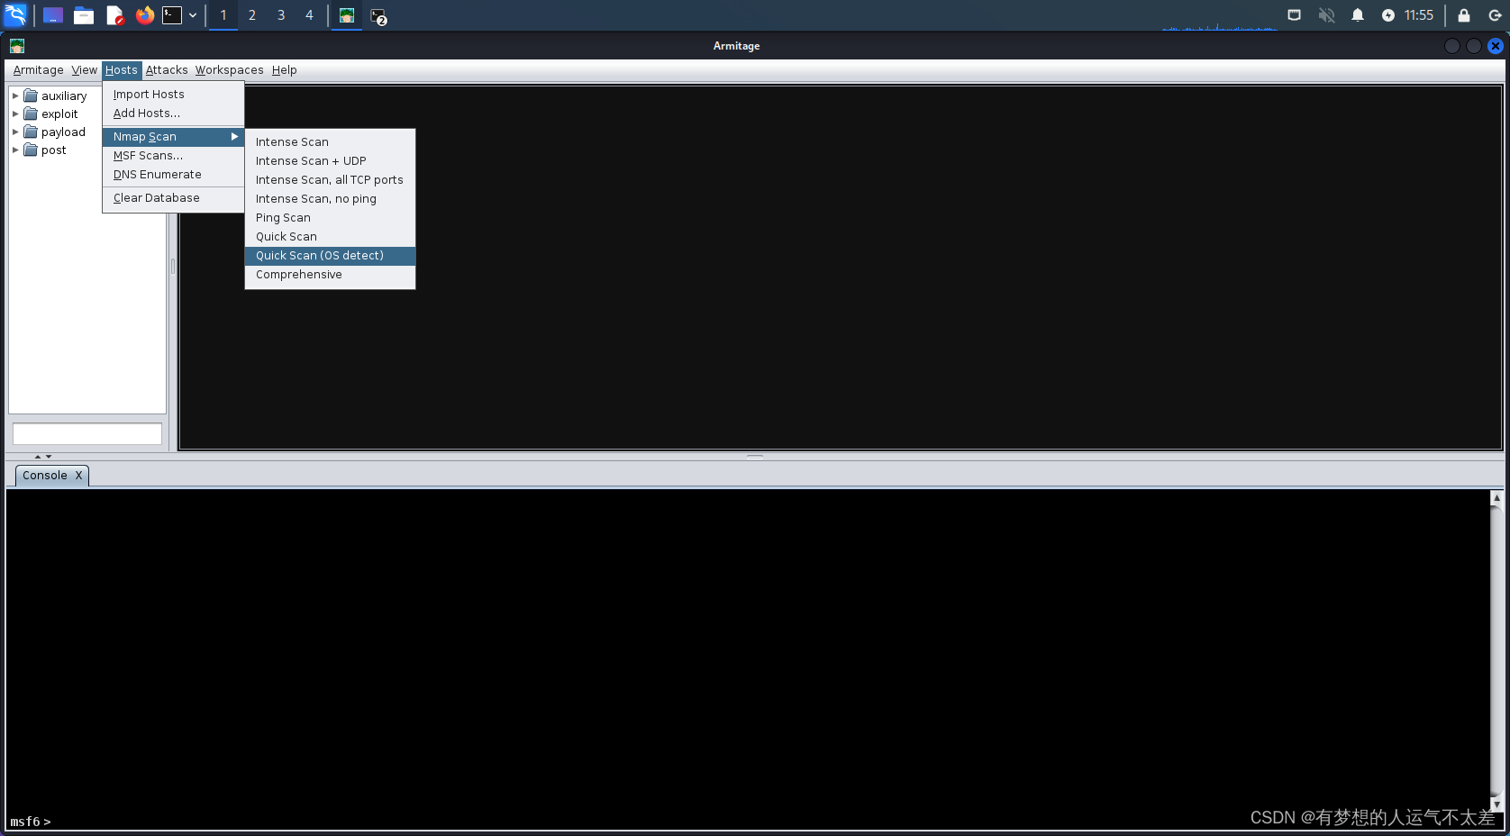The image size is (1510, 836).
Task: Close the Console tab with X
Action: 78,476
